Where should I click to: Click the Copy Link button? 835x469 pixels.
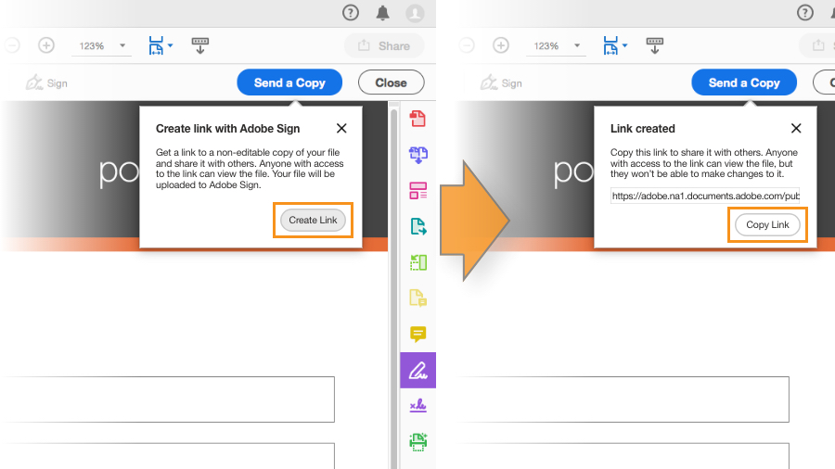point(767,225)
